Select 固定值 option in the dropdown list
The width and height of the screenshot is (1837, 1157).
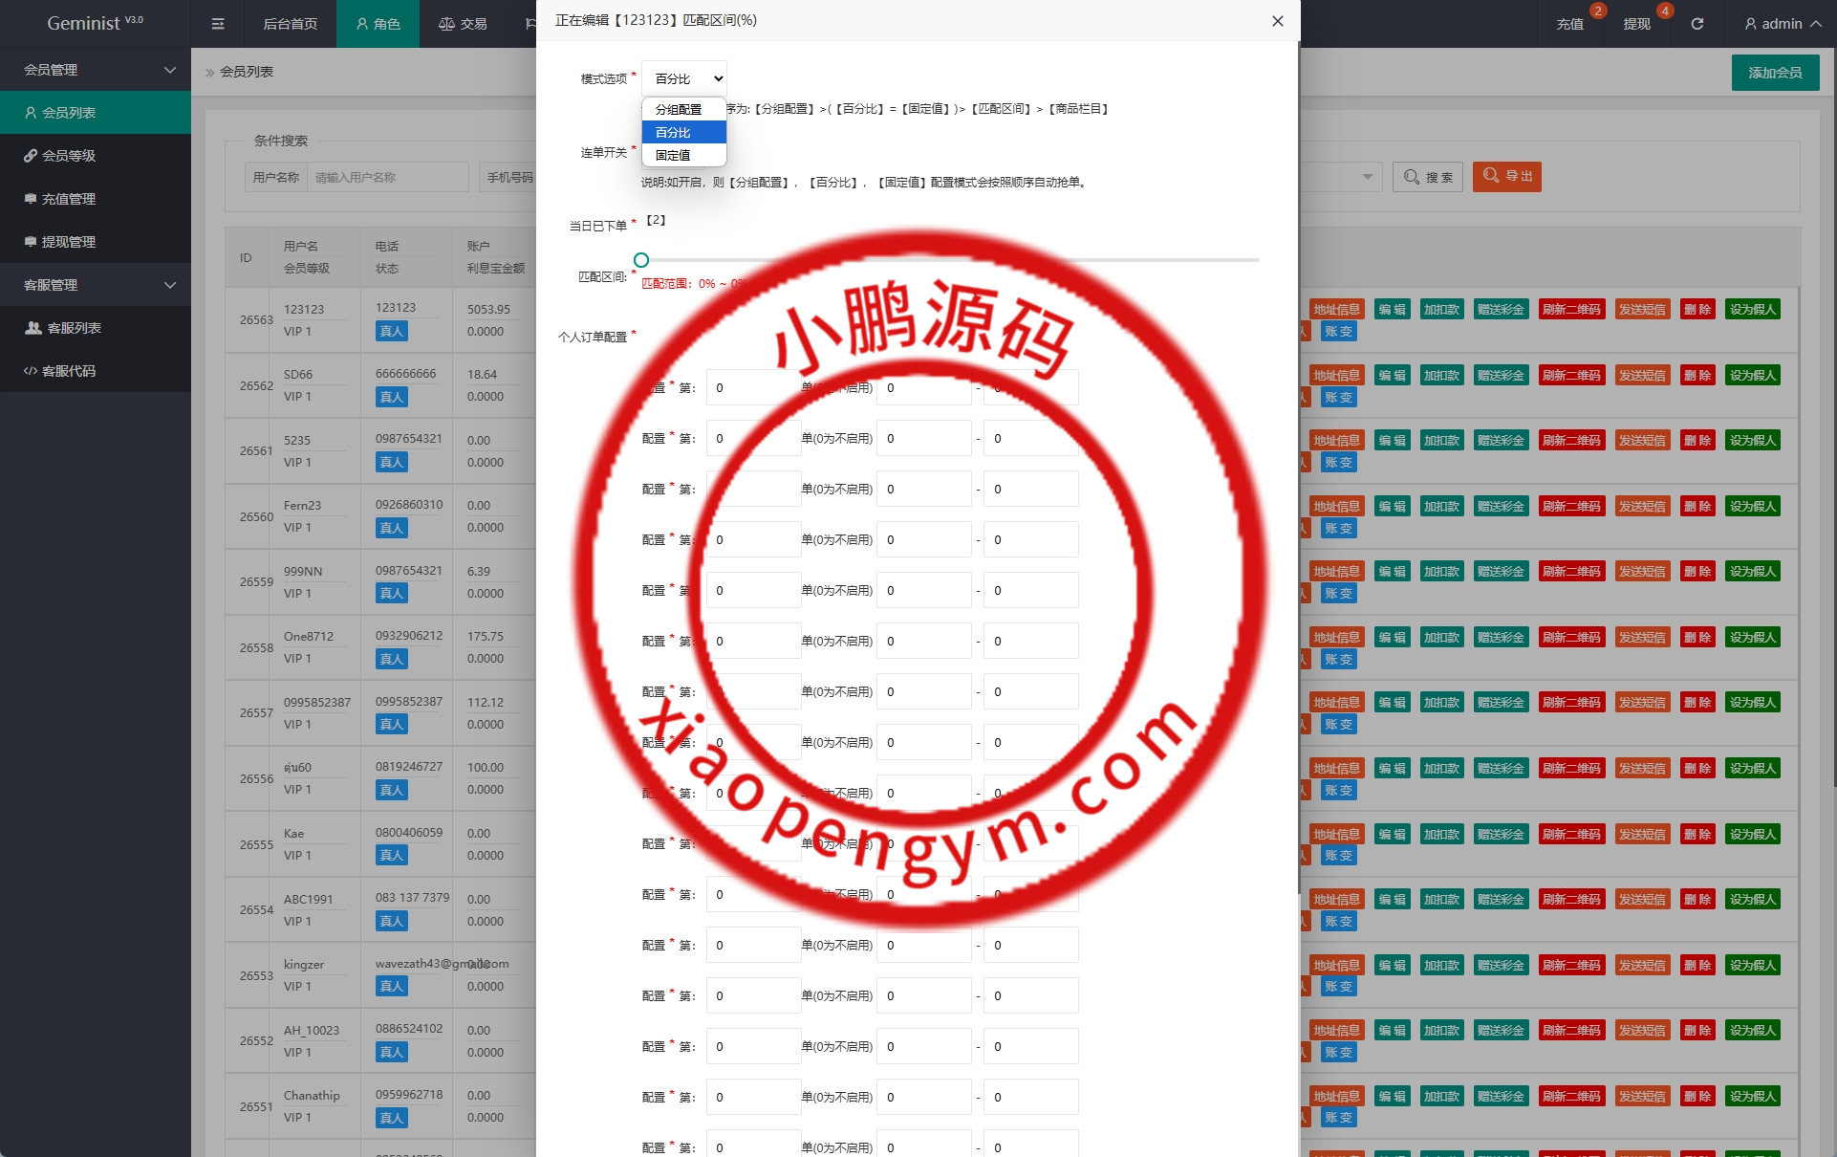[673, 155]
